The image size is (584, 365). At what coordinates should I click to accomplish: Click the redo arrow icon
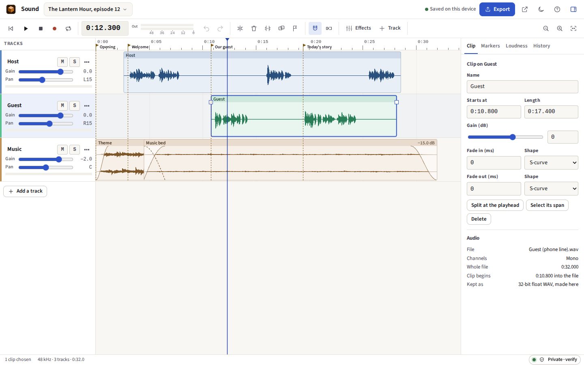(x=220, y=28)
